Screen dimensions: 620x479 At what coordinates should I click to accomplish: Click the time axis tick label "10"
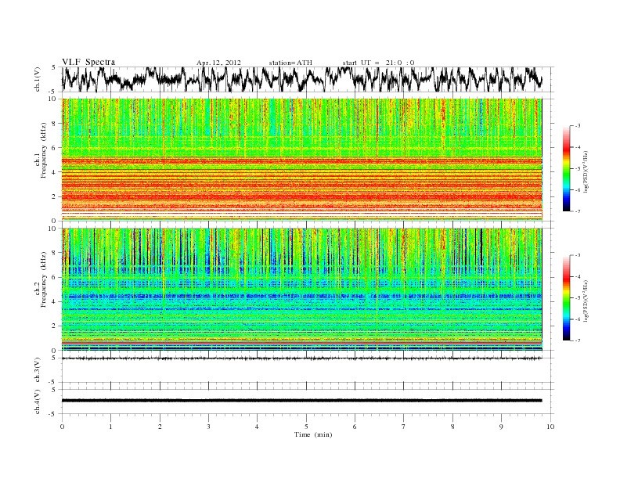pyautogui.click(x=550, y=427)
